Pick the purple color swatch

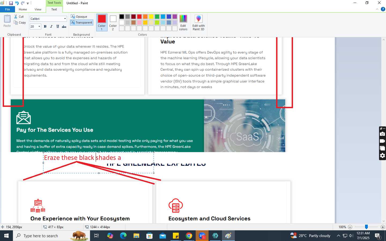[175, 17]
